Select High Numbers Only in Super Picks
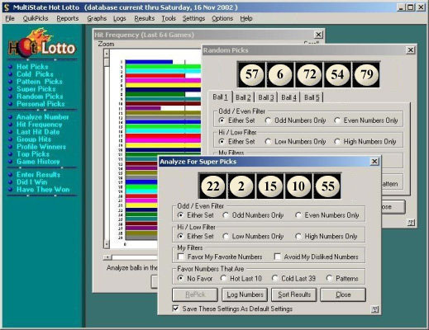Screen dimensions: 429x330 click(x=327, y=236)
